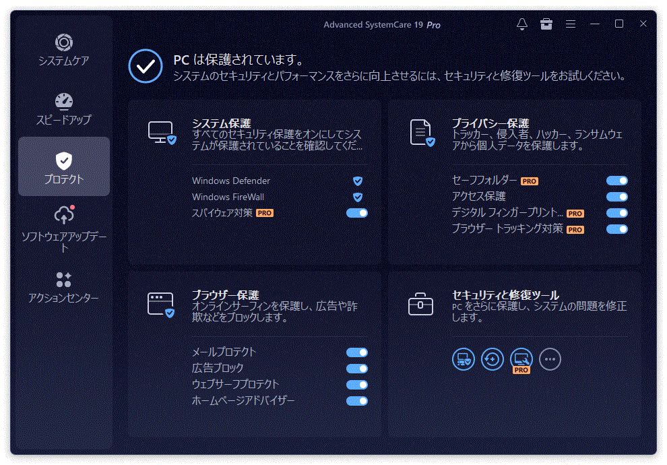The width and height of the screenshot is (667, 465).
Task: Expand the Windows FireWall entry
Action: click(x=358, y=197)
